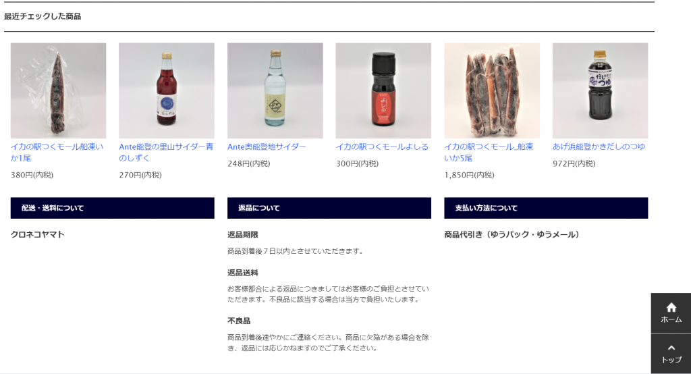
Task: Open the clear Oku-Noto cider bottle image
Action: click(x=275, y=90)
